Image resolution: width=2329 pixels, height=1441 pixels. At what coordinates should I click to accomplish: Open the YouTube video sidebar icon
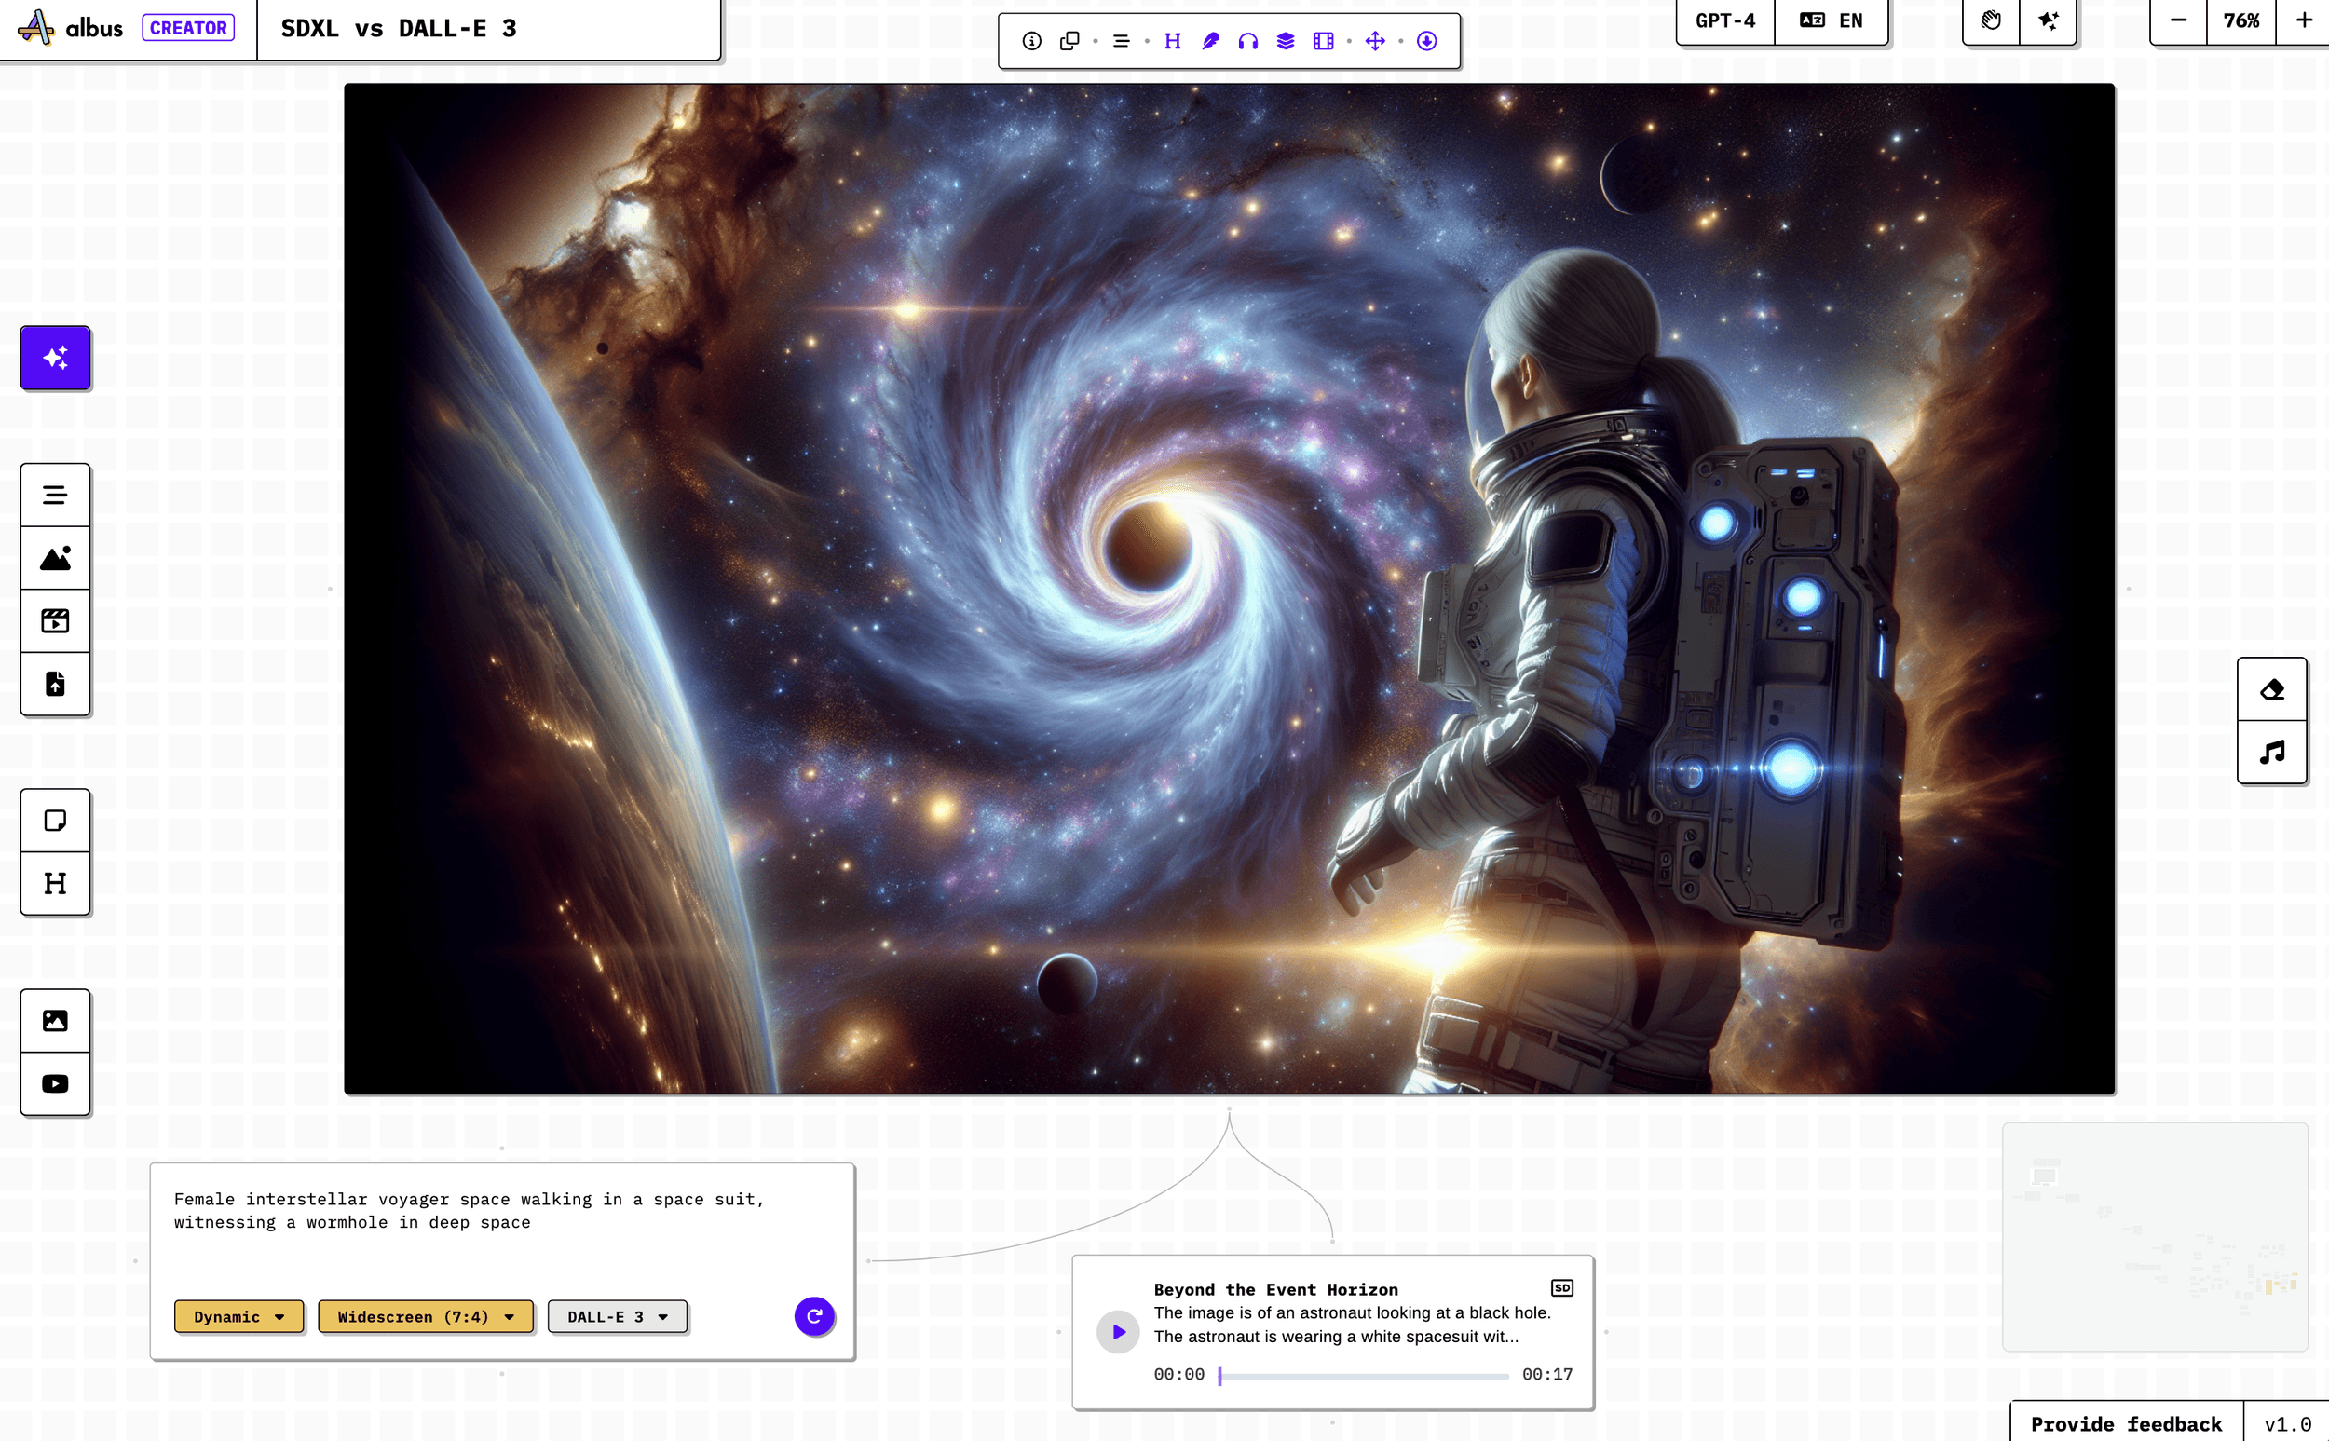pyautogui.click(x=55, y=1083)
